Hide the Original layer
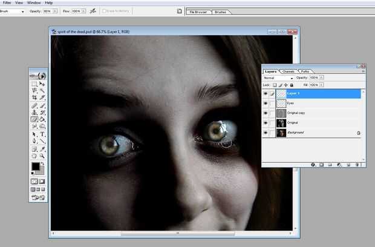 [266, 123]
